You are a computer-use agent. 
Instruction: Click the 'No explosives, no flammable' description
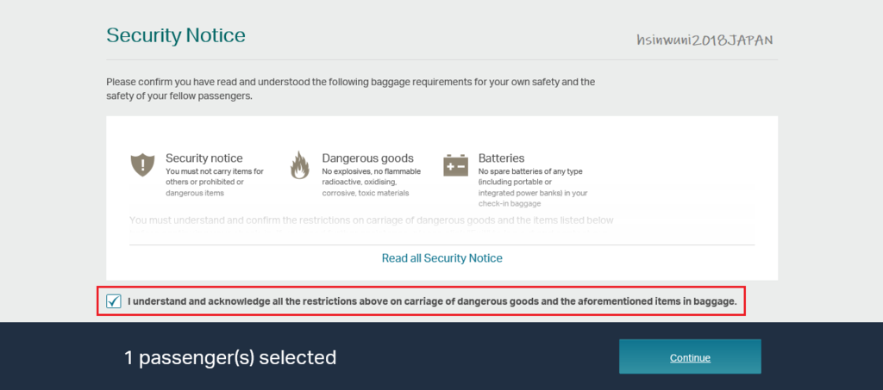point(371,182)
